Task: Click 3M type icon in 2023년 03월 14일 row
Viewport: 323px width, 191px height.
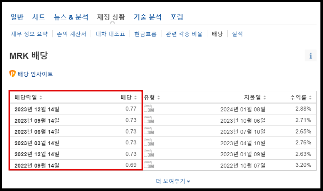Action: pyautogui.click(x=149, y=142)
